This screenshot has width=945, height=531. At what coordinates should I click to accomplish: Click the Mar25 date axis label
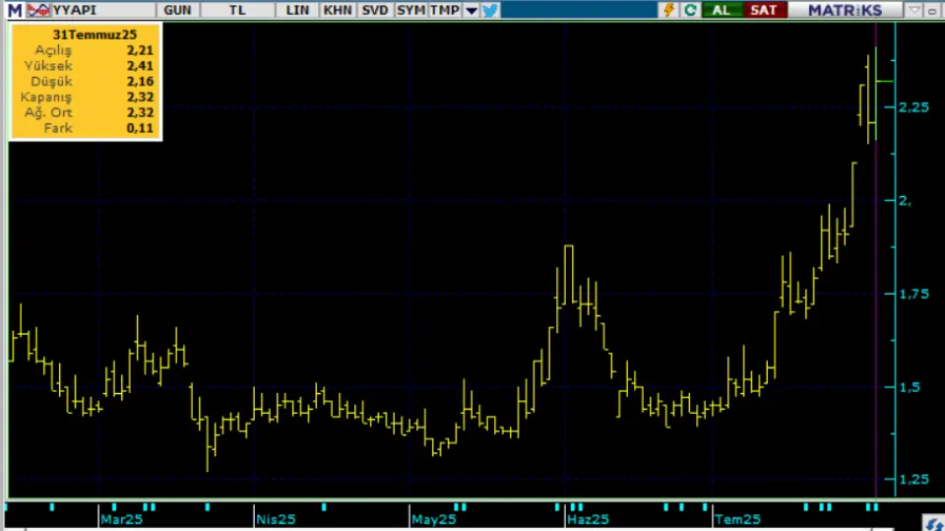(122, 519)
